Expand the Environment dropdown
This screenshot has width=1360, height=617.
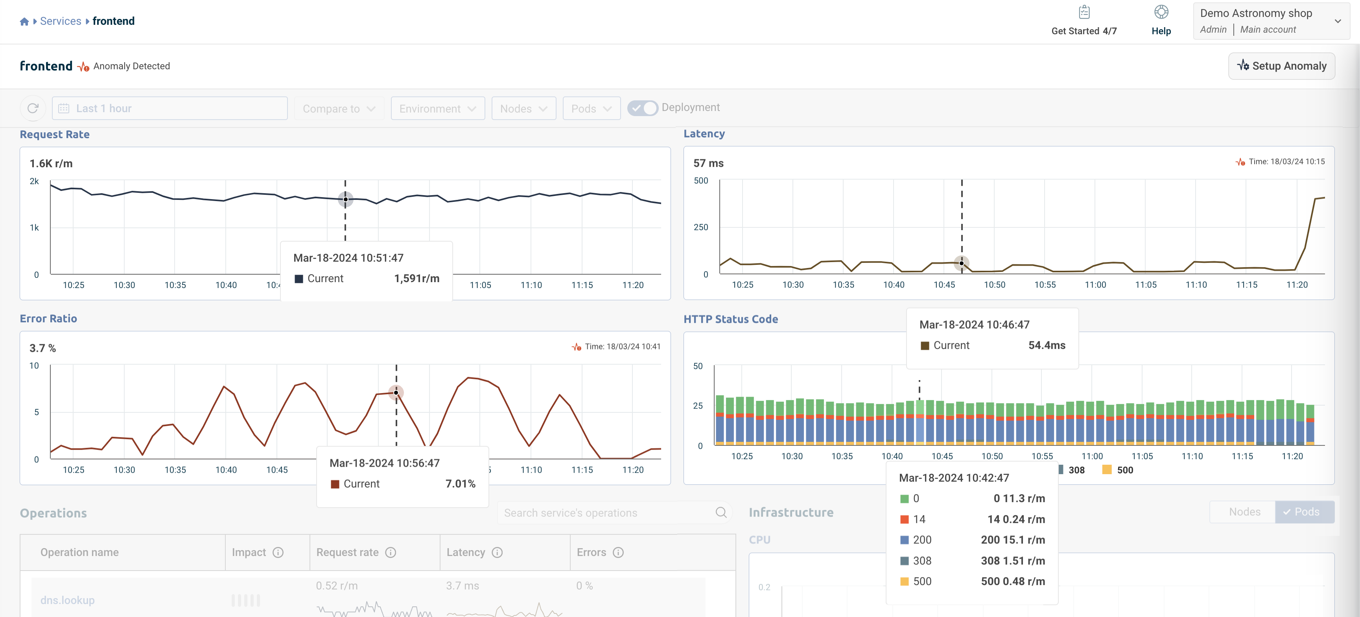(x=438, y=108)
